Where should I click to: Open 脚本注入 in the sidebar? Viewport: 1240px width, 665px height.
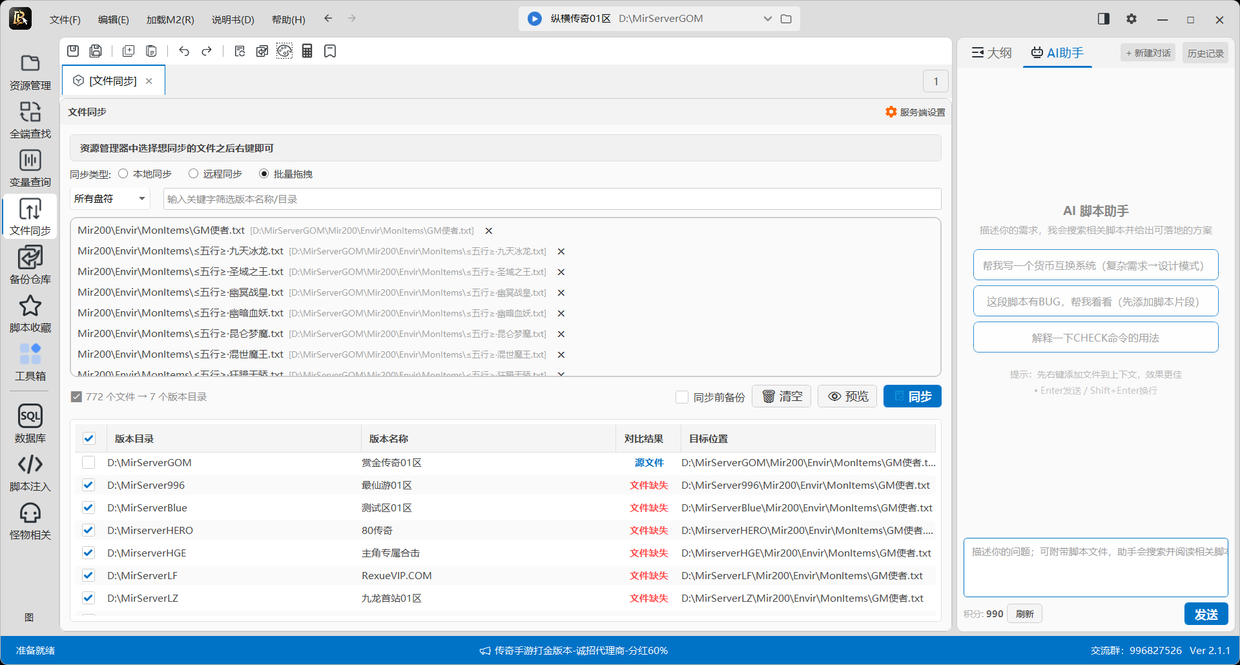click(x=30, y=473)
